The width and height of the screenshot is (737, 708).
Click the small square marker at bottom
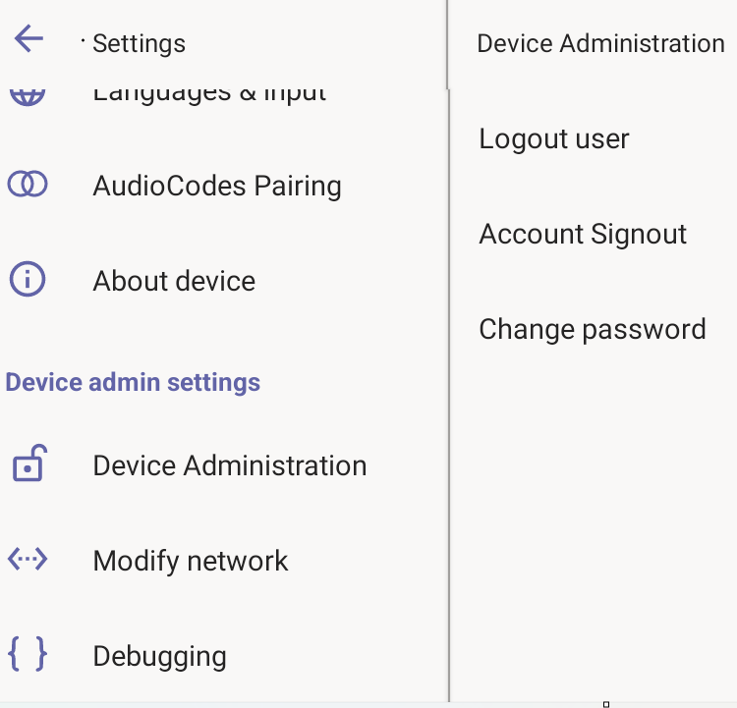pos(606,704)
